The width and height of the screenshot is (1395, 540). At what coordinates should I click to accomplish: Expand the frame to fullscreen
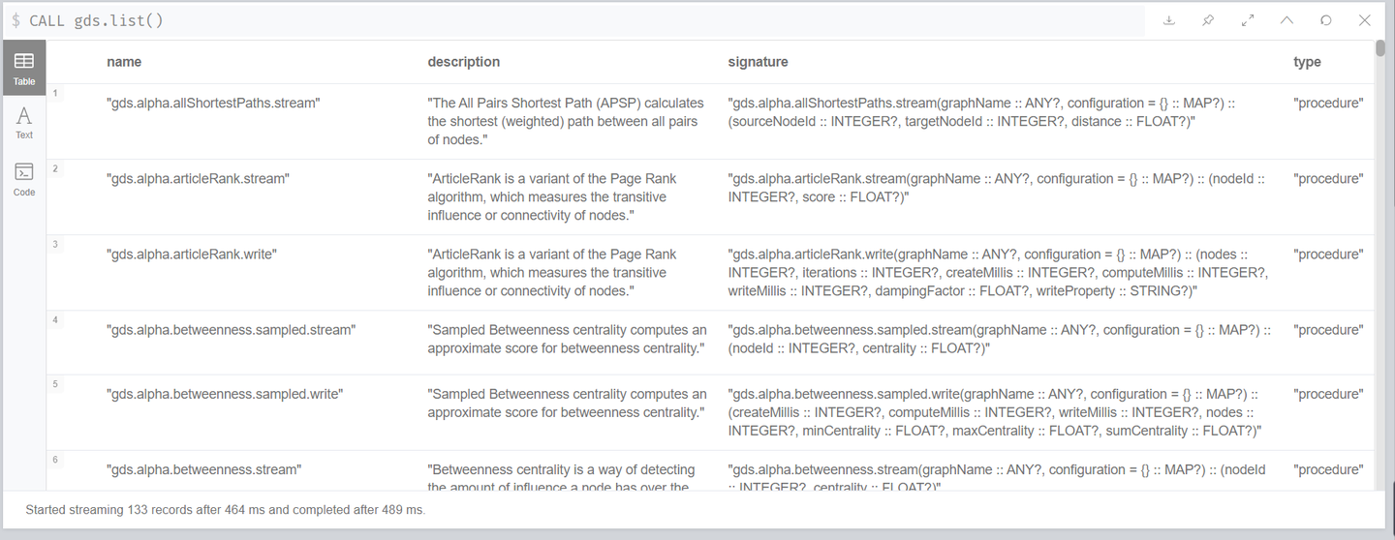point(1248,20)
